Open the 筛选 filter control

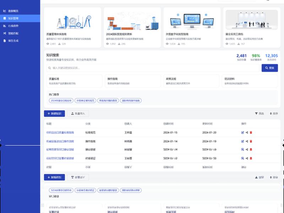coord(260,114)
